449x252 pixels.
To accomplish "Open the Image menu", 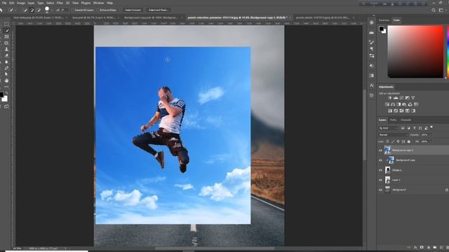I will click(x=21, y=3).
